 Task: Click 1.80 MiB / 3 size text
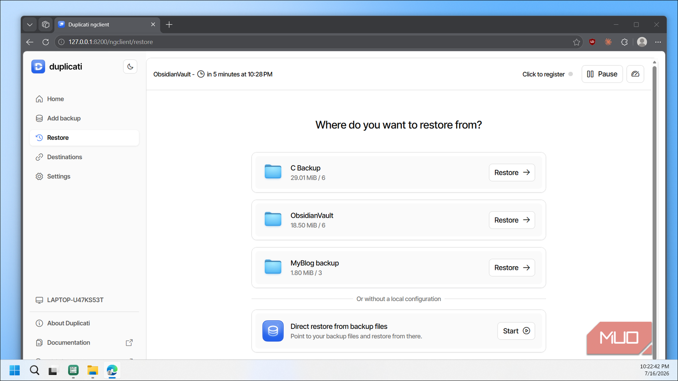pyautogui.click(x=306, y=273)
